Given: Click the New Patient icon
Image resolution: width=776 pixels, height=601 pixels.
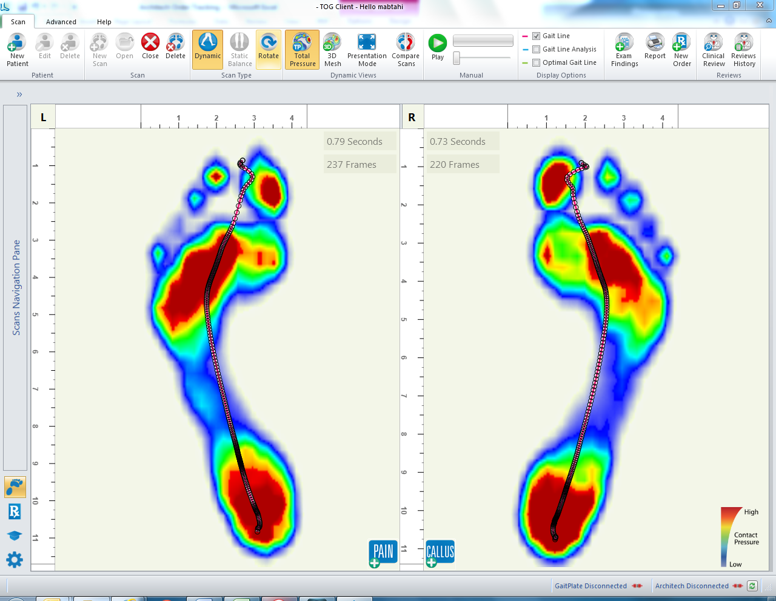Looking at the screenshot, I should click(x=17, y=50).
